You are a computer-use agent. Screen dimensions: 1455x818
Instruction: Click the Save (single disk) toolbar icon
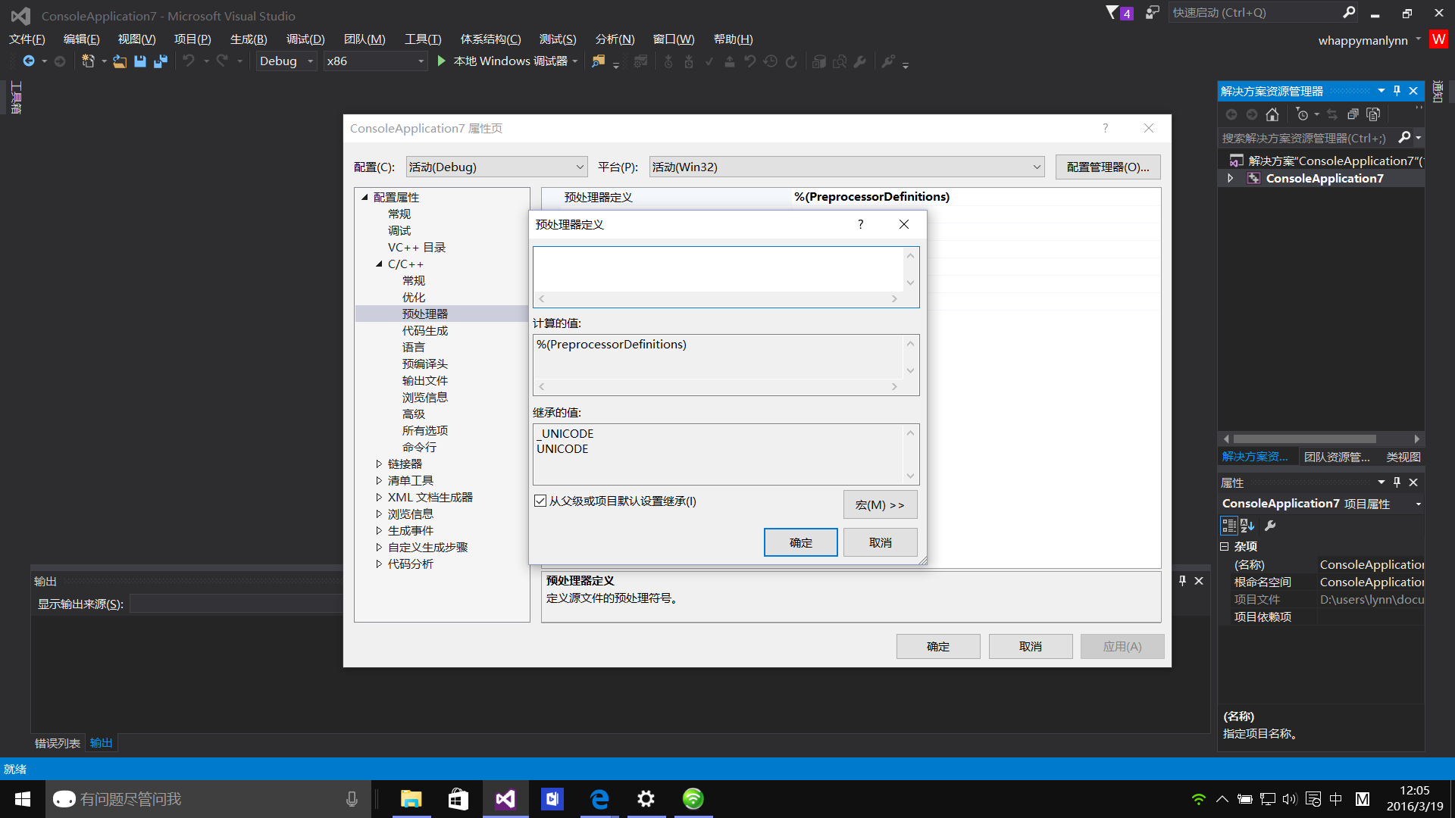[x=140, y=61]
